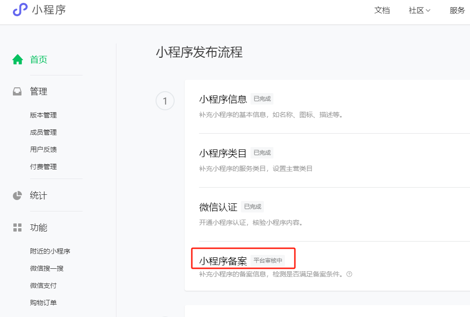Image resolution: width=470 pixels, height=317 pixels.
Task: Click the 微信认证 heading
Action: click(x=218, y=207)
